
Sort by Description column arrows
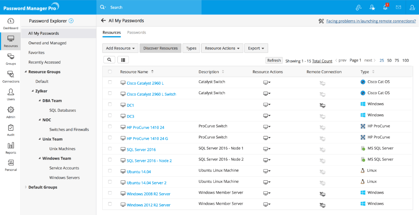pos(223,72)
